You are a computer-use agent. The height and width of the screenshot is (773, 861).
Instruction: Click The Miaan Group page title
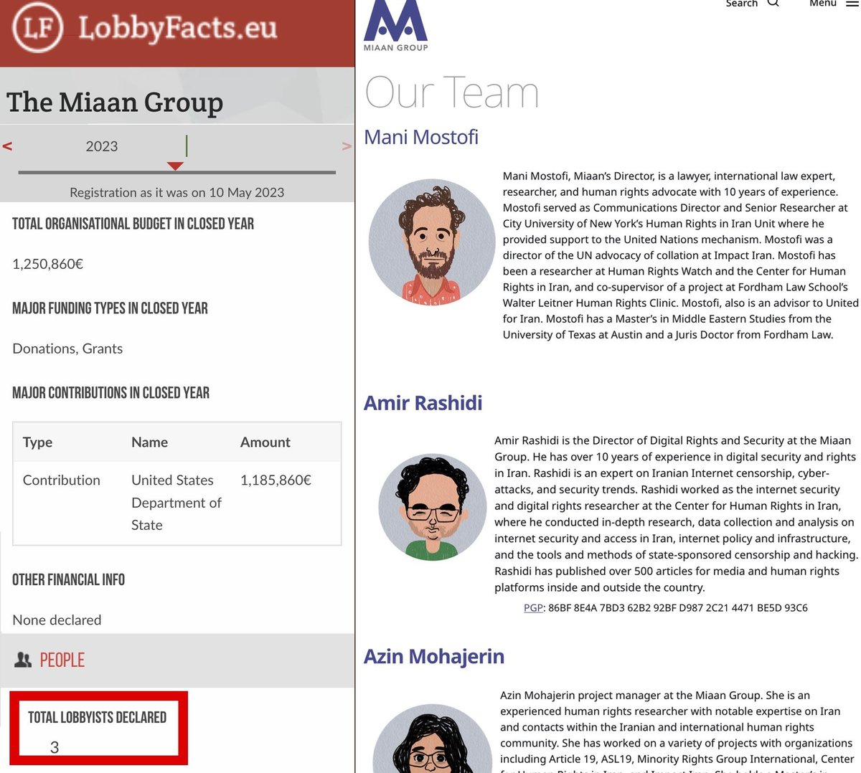pyautogui.click(x=115, y=103)
